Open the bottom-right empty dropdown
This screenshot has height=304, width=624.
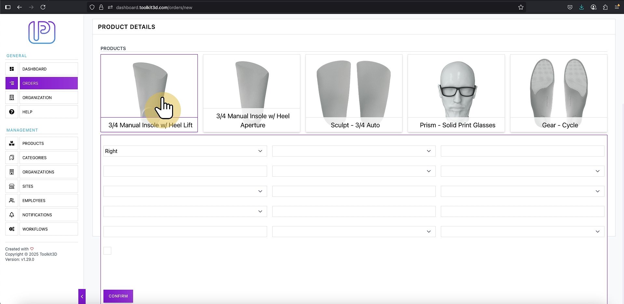tap(522, 232)
